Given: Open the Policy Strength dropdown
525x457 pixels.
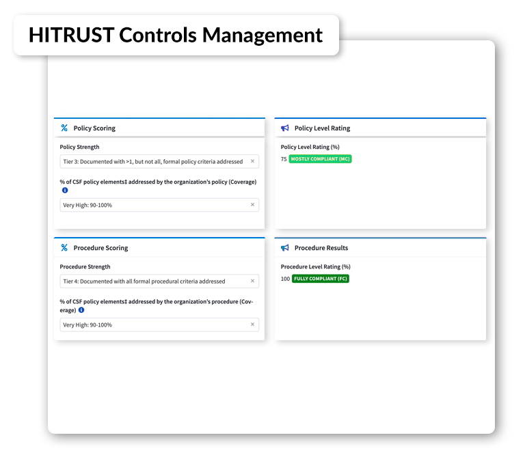Looking at the screenshot, I should click(x=159, y=161).
